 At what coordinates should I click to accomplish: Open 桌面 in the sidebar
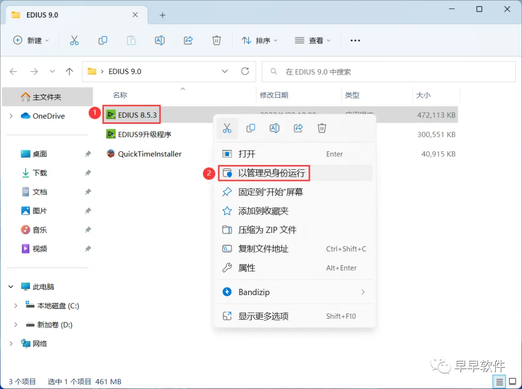pyautogui.click(x=40, y=154)
